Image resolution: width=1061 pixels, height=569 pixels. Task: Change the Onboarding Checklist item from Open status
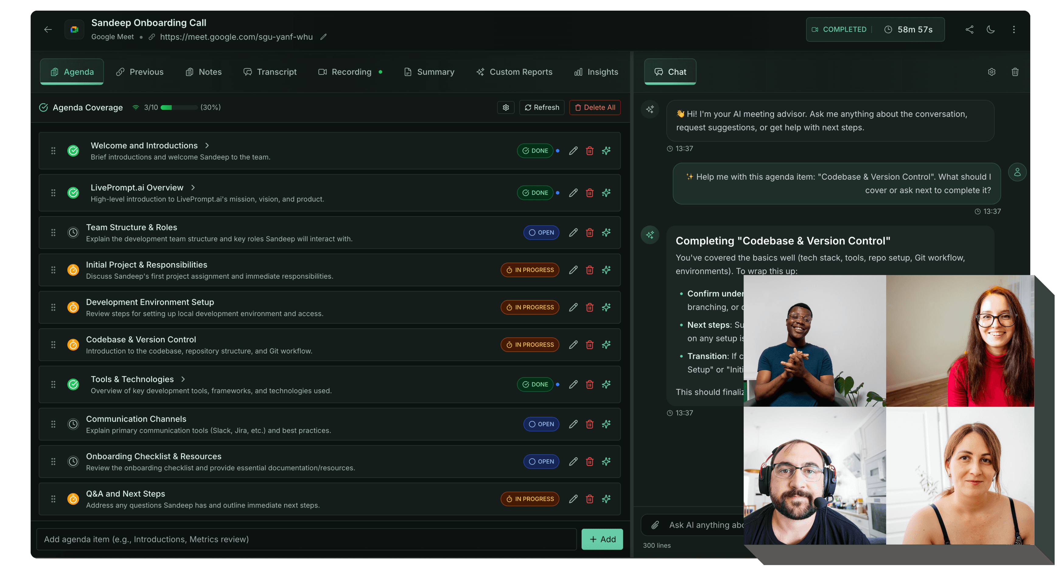point(541,461)
